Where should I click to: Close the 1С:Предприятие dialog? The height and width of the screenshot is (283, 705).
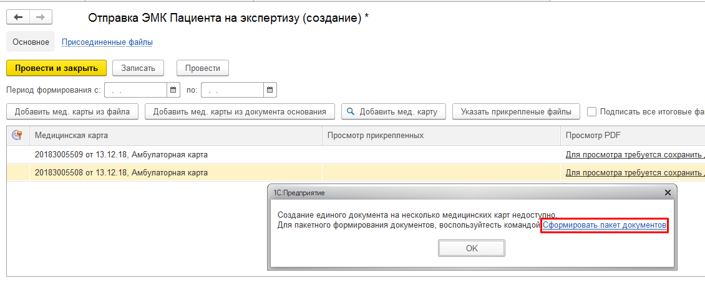667,193
